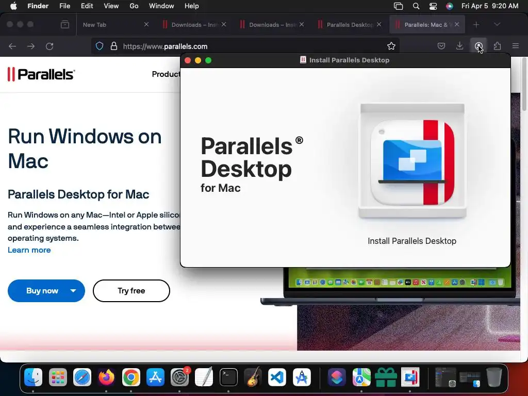Open Firefox View in tab bar
528x396 pixels.
coord(65,25)
